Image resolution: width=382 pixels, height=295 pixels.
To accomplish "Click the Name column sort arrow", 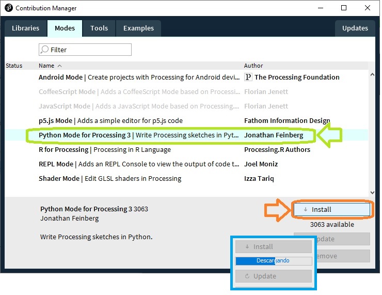I will pos(59,66).
